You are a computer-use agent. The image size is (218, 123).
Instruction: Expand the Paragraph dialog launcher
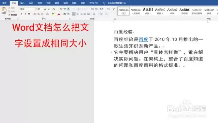[115, 19]
